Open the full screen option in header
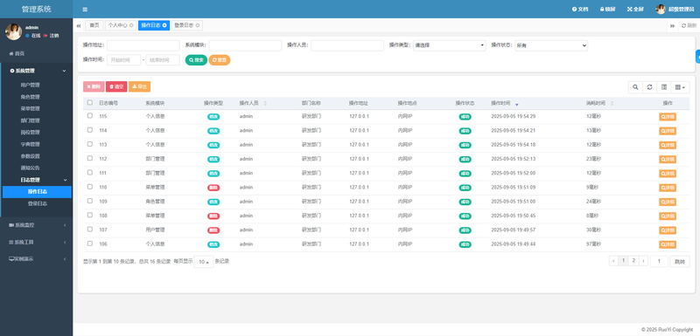Viewport: 700px width, 336px height. (635, 10)
